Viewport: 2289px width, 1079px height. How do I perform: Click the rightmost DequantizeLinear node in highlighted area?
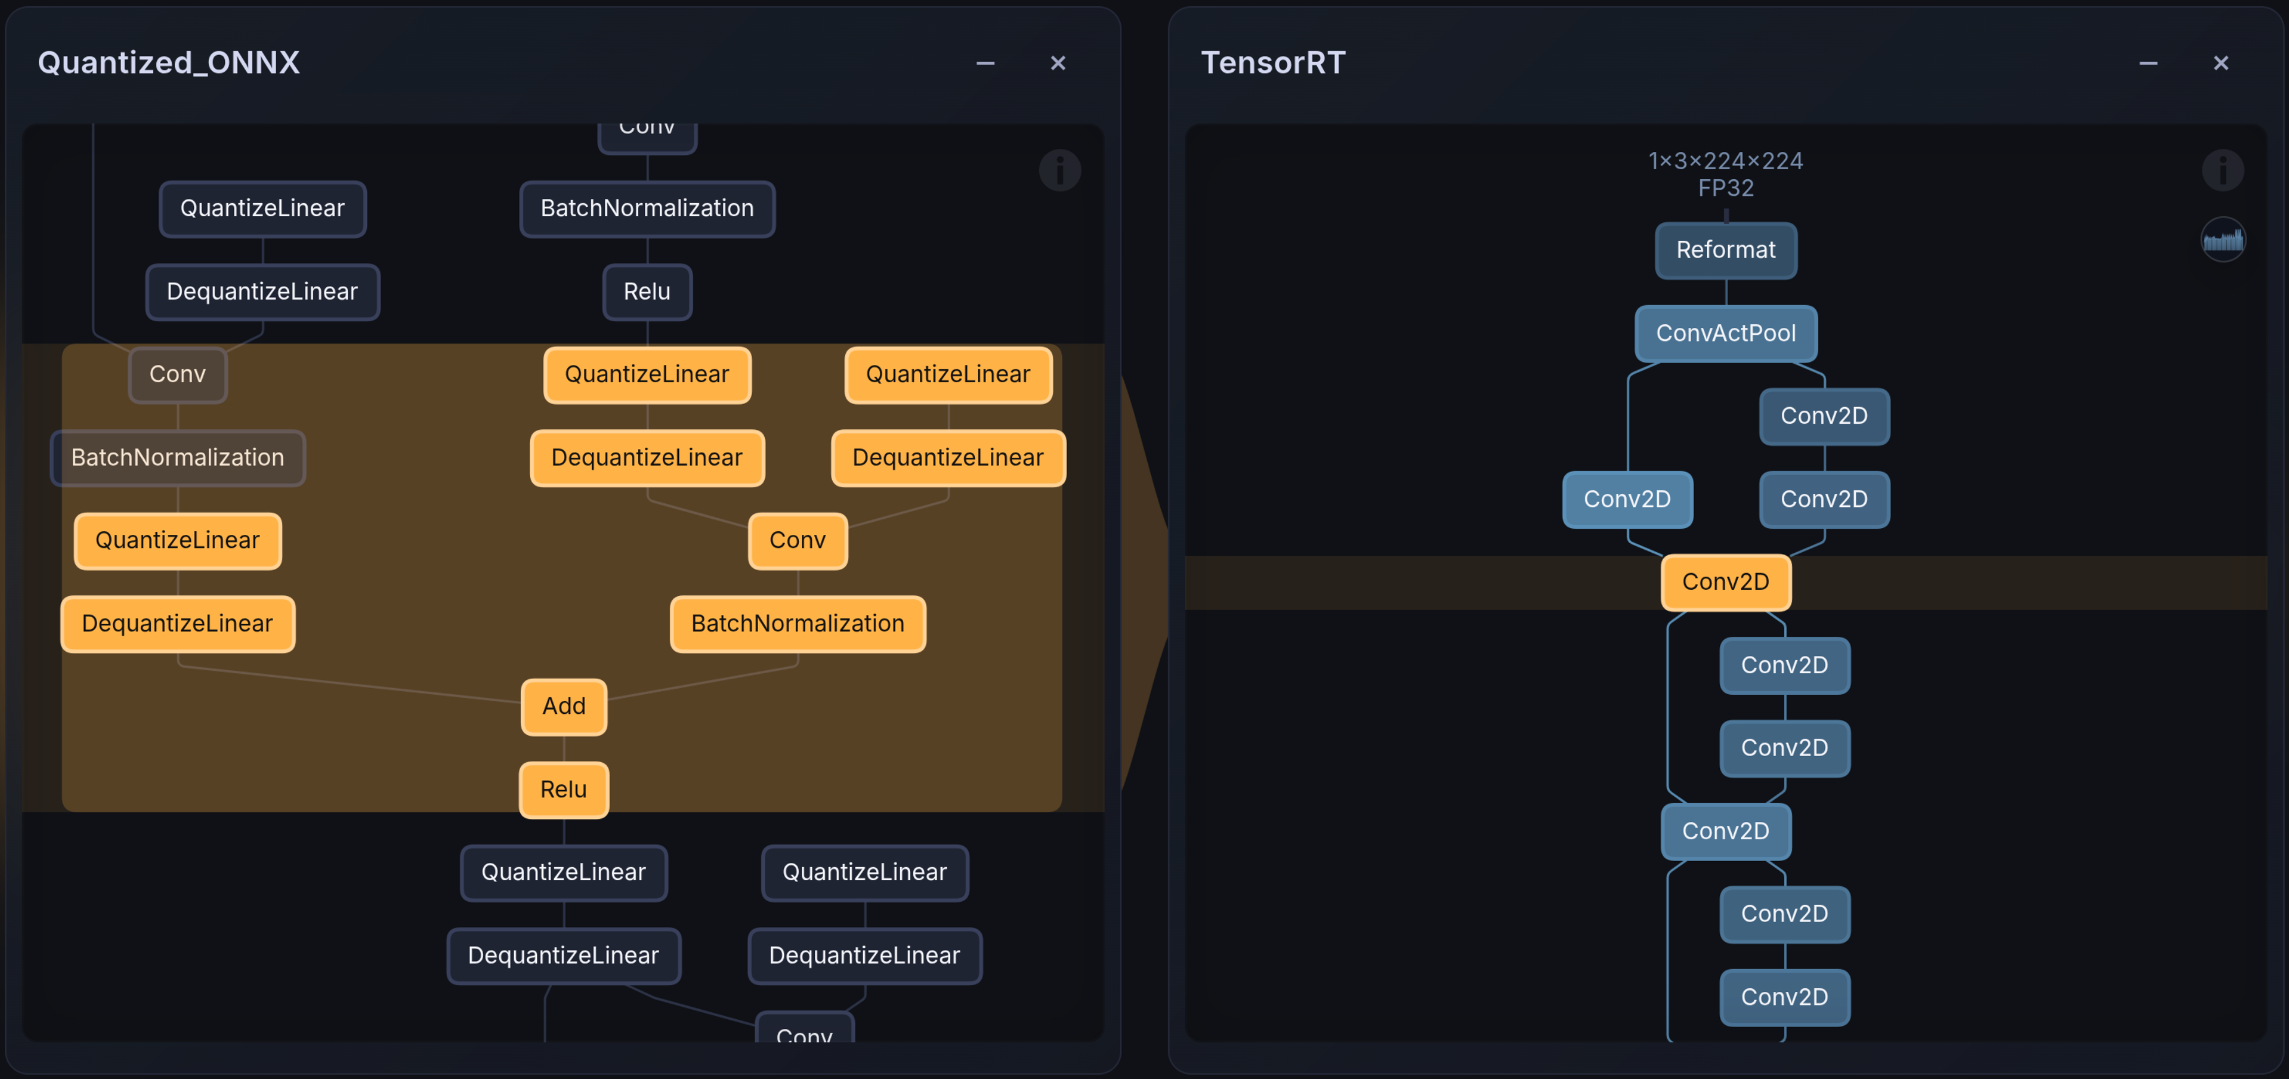click(x=947, y=458)
